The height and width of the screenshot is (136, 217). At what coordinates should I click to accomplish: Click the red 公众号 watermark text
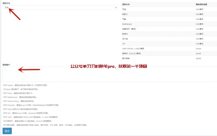(x=108, y=66)
